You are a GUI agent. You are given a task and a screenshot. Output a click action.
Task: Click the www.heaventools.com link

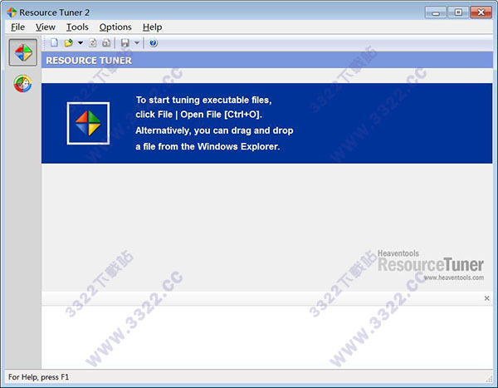click(x=454, y=277)
